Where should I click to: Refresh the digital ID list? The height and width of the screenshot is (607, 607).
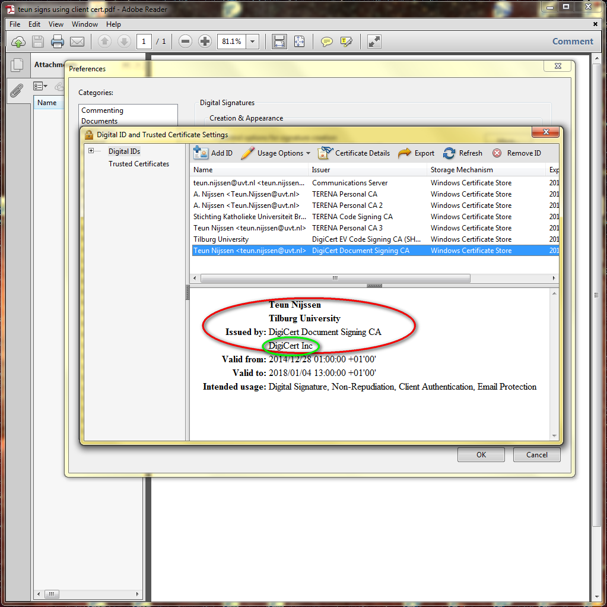point(450,153)
